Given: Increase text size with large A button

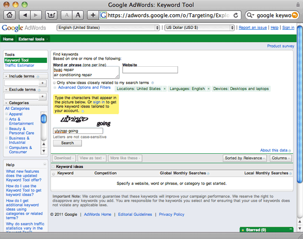Looking at the screenshot, I should coord(78,15).
